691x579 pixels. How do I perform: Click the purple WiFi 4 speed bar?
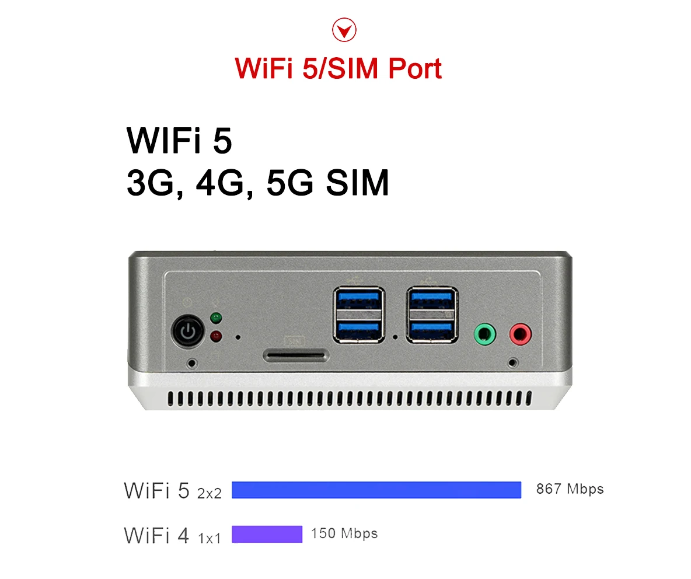(267, 534)
